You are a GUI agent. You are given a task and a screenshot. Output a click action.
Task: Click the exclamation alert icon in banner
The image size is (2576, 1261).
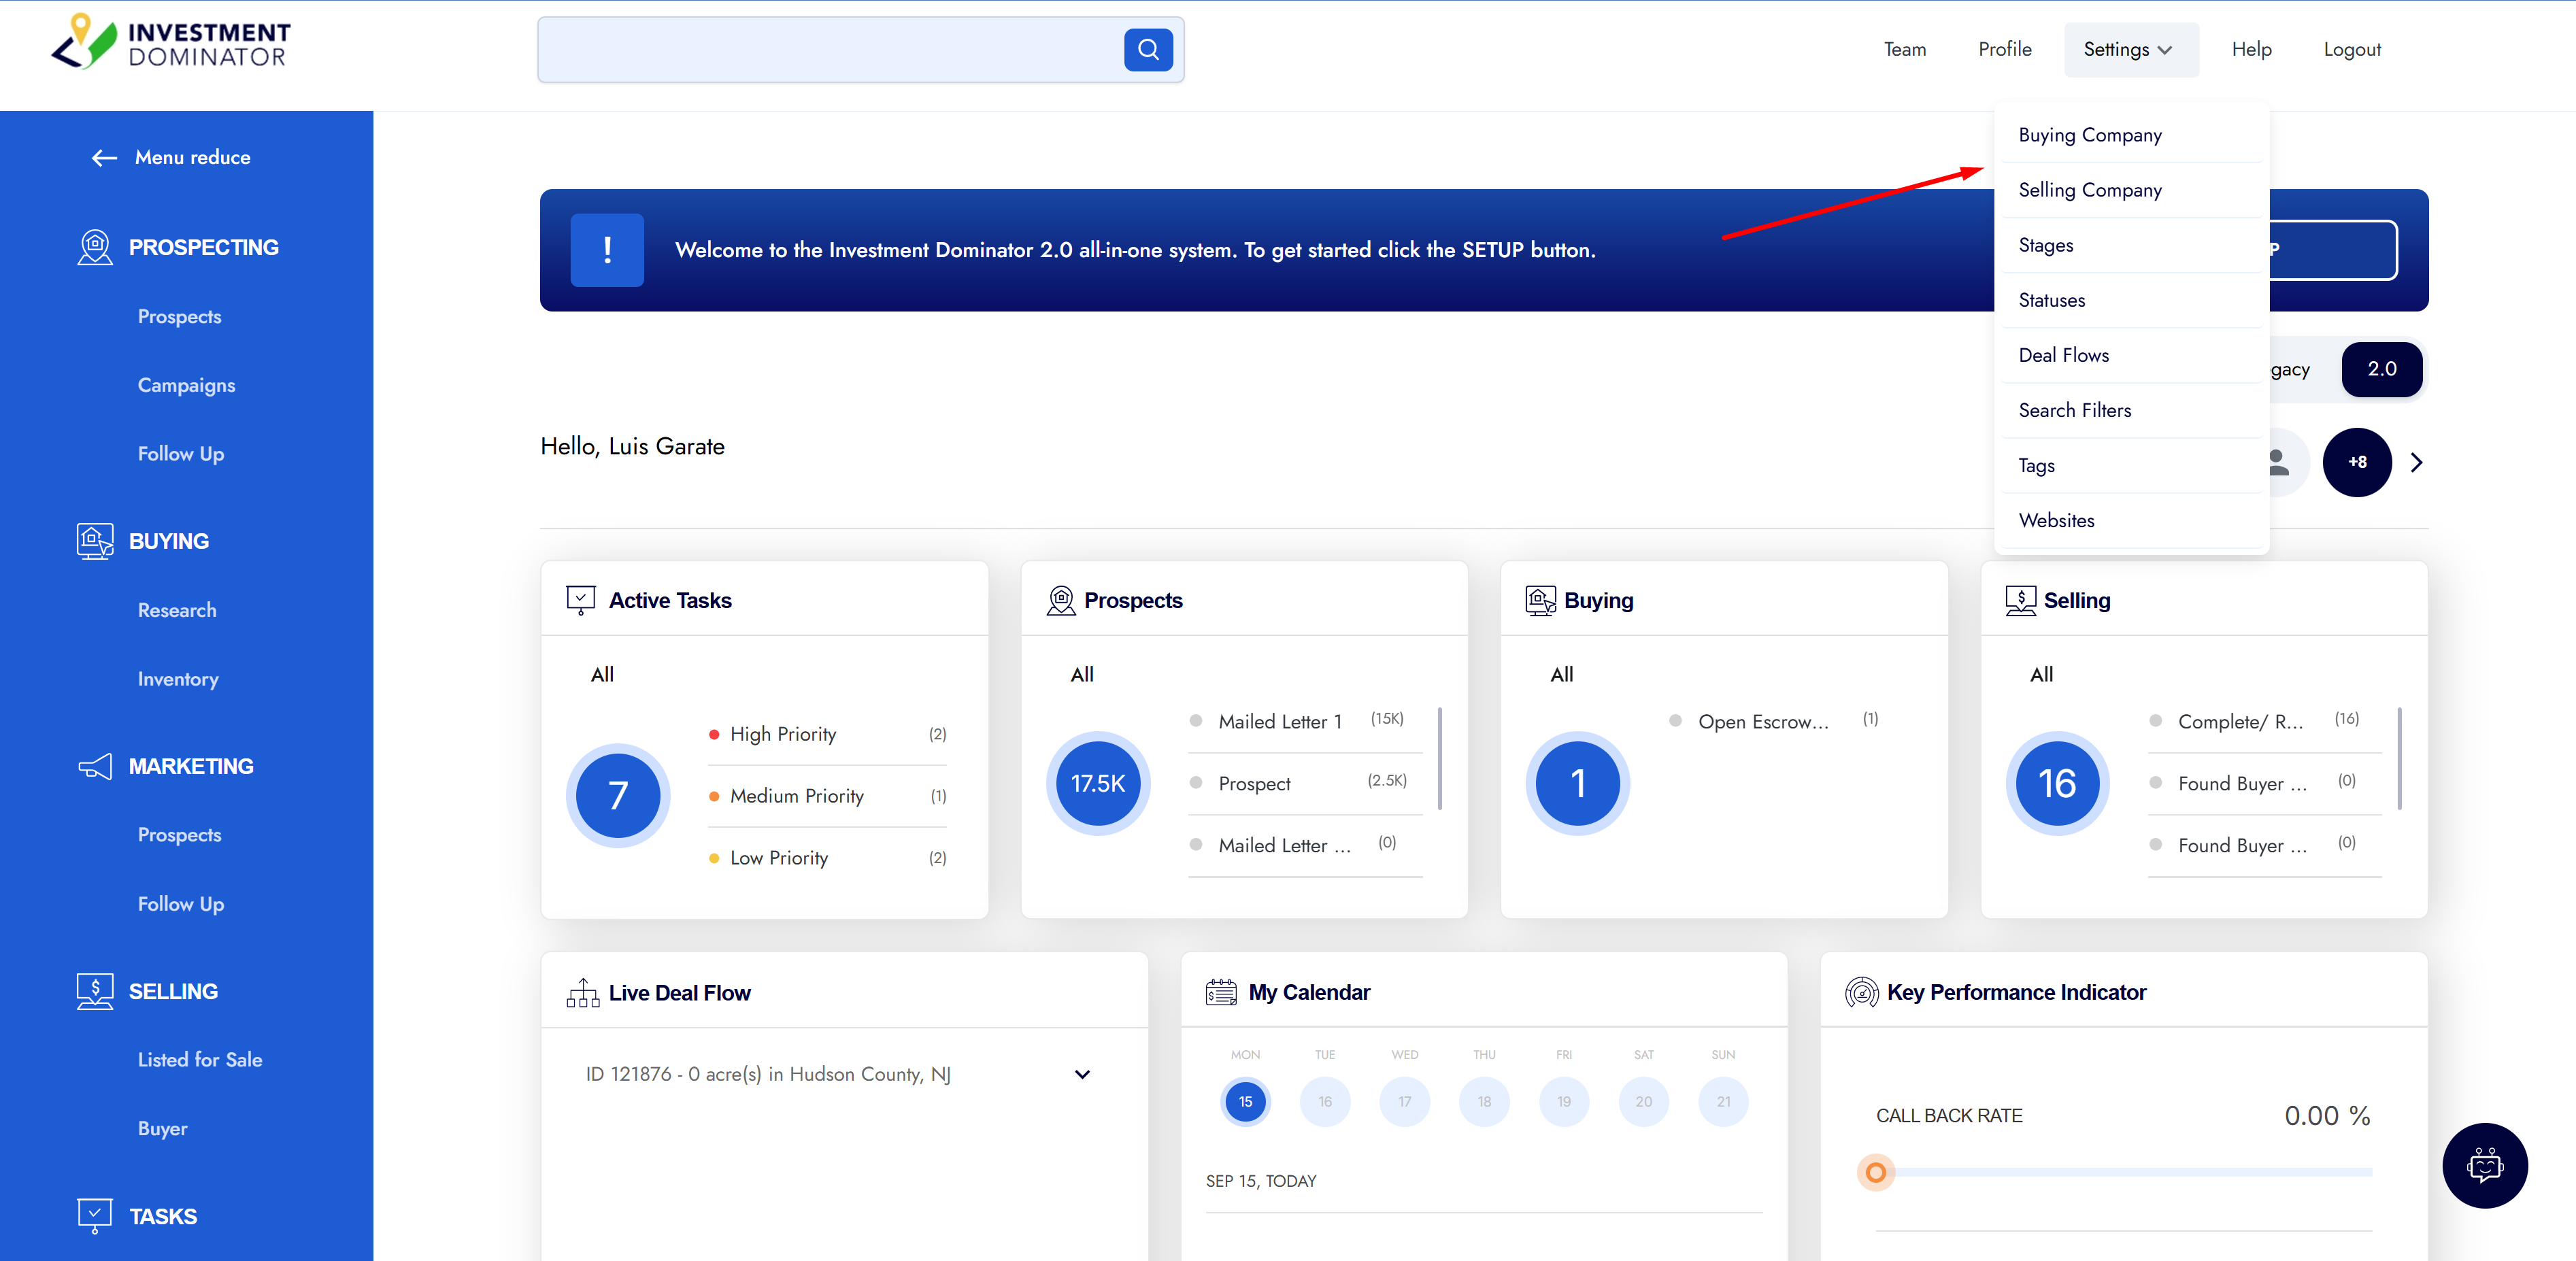click(x=607, y=250)
